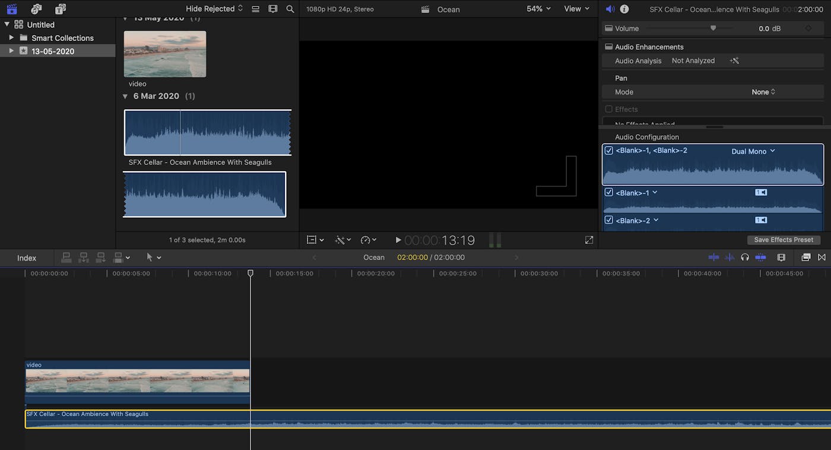Go forward in timeline history arrow

coord(516,257)
